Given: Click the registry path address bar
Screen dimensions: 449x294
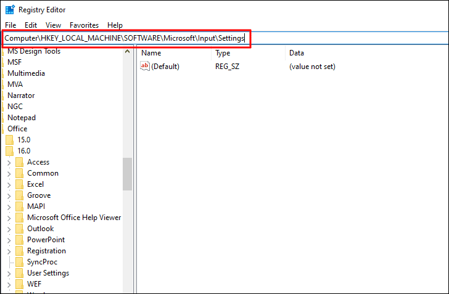Looking at the screenshot, I should point(224,38).
